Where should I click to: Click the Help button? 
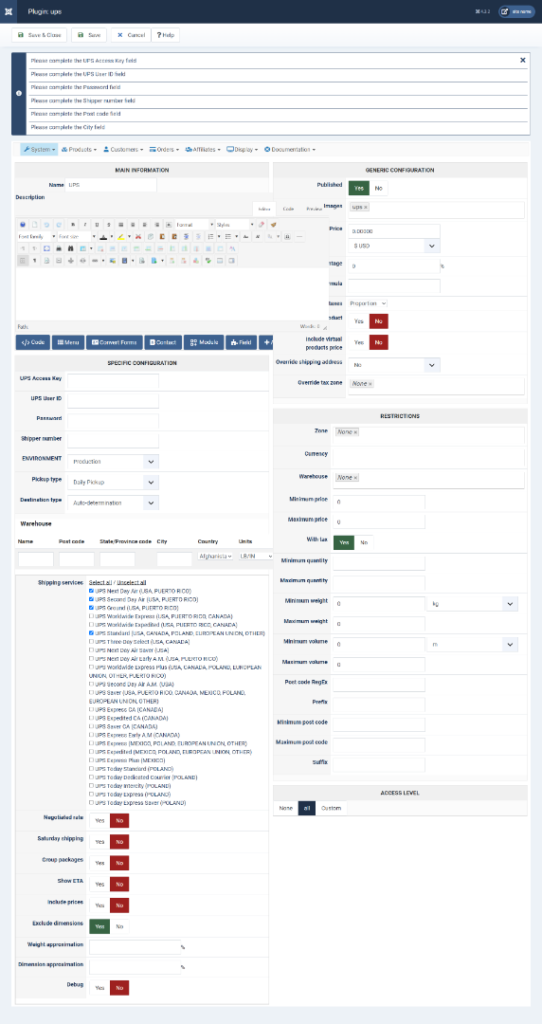coord(165,35)
